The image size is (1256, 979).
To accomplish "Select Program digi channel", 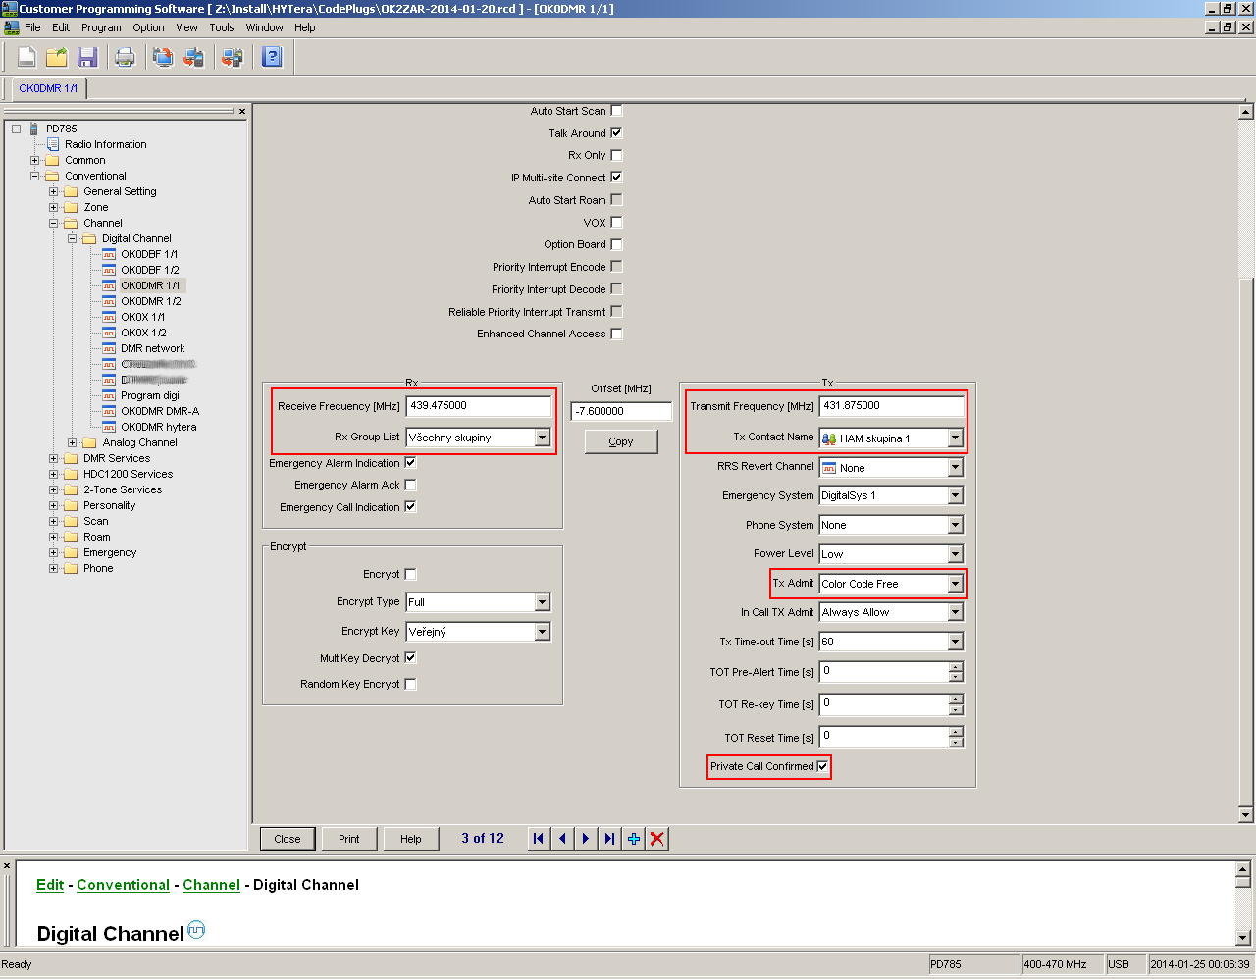I will click(149, 395).
